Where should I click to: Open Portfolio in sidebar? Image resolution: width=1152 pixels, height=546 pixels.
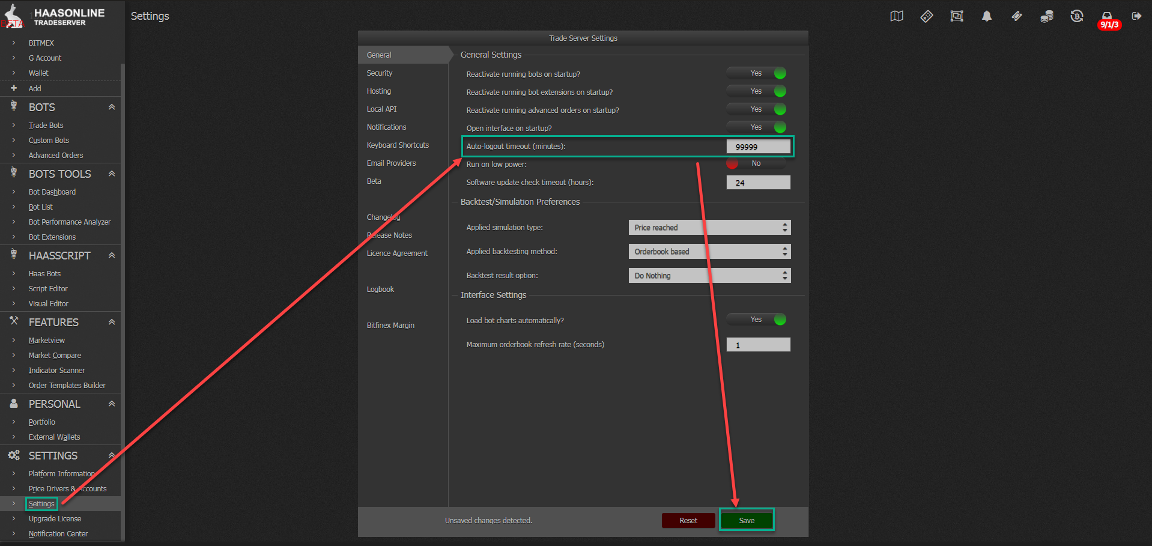click(x=41, y=422)
